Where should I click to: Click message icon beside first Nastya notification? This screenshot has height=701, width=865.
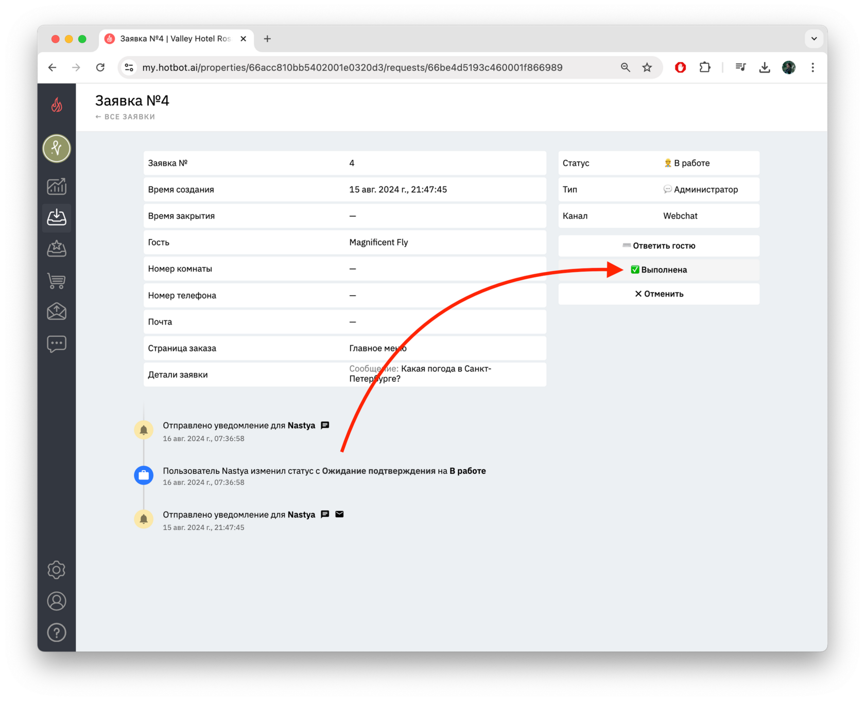[325, 425]
